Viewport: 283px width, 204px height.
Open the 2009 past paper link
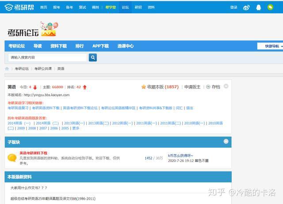tap(21, 128)
